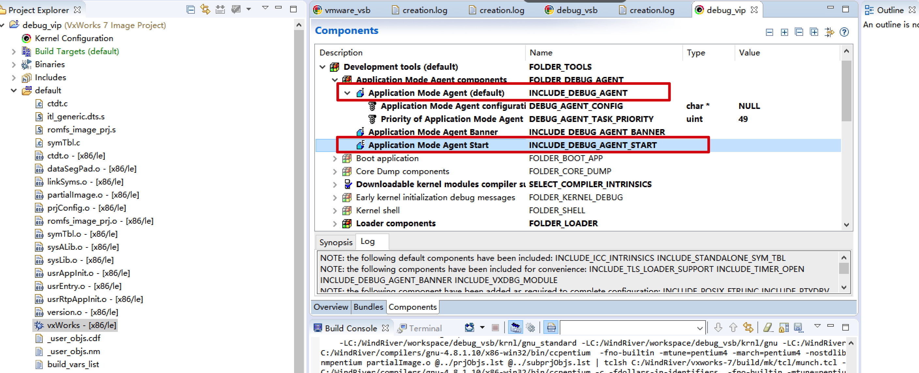Open the Build Console combo box
The height and width of the screenshot is (373, 919).
pos(632,328)
